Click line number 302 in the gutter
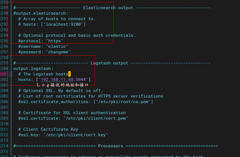The width and height of the screenshot is (240, 157). click(x=4, y=80)
